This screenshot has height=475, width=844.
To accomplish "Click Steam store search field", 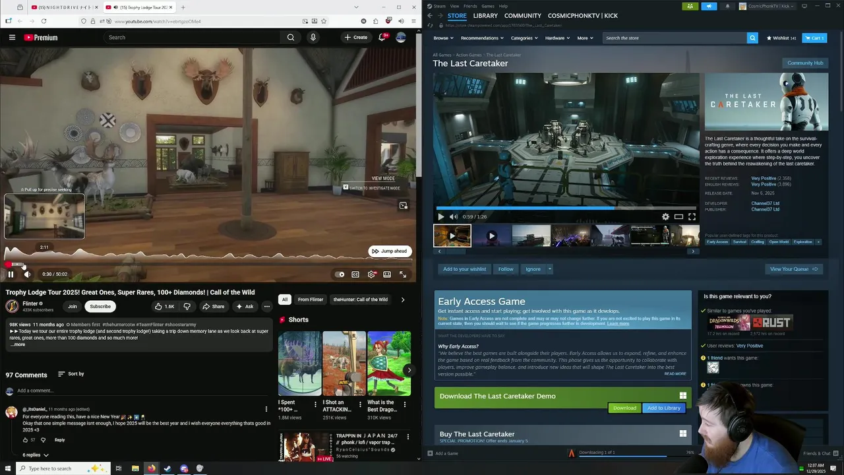I will click(x=675, y=38).
